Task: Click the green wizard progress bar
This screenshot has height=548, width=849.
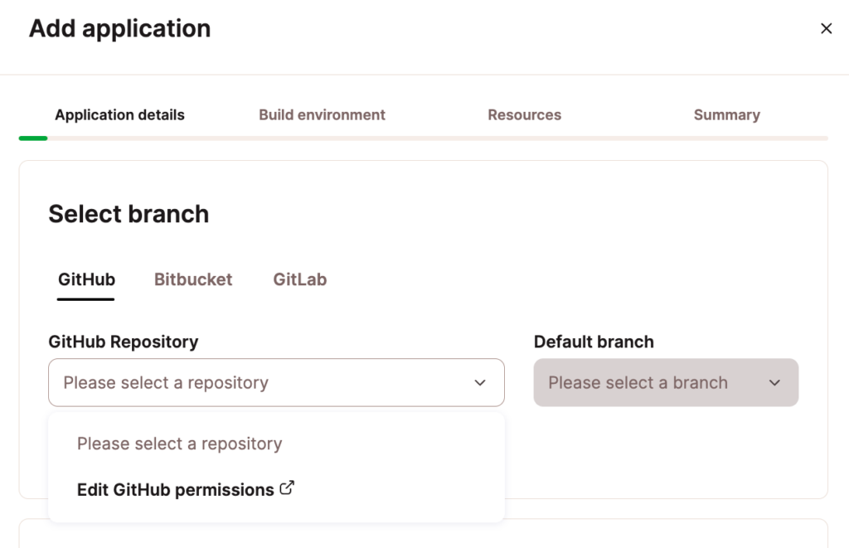Action: pyautogui.click(x=32, y=138)
